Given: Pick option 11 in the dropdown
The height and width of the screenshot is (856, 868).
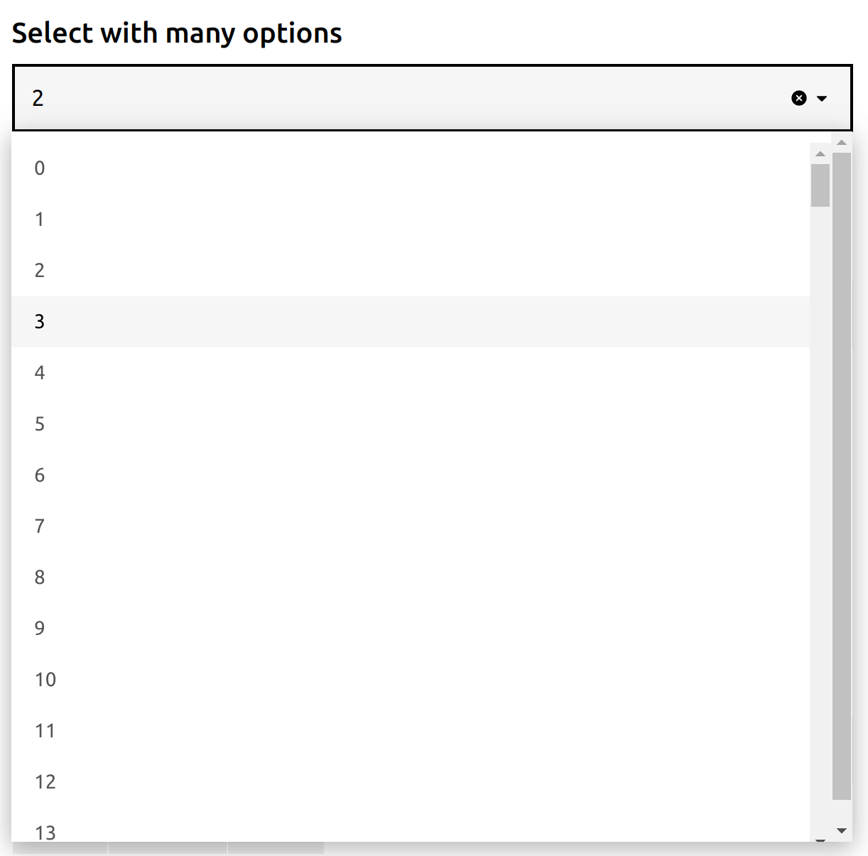Looking at the screenshot, I should coord(284,730).
